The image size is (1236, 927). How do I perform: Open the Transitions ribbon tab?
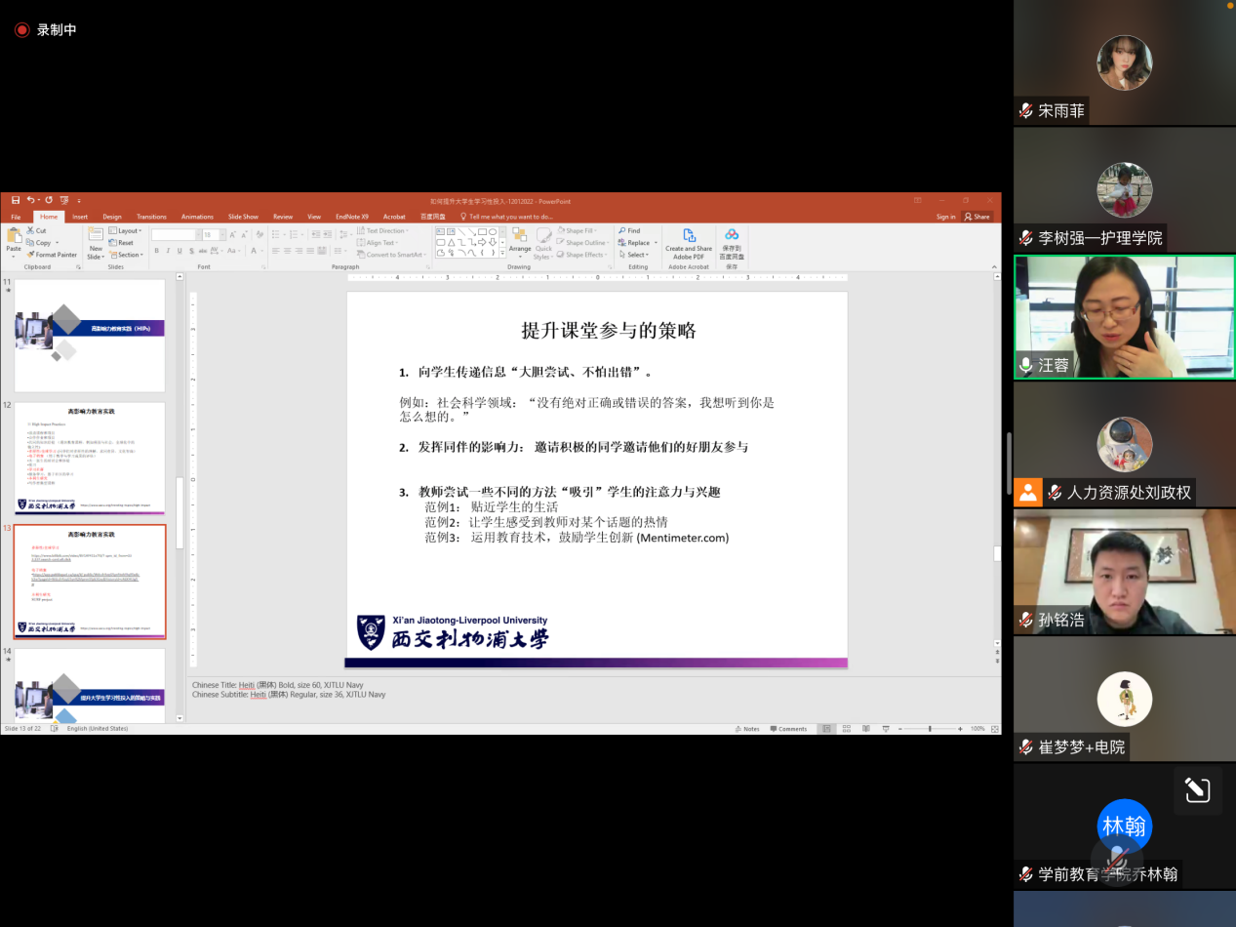[151, 217]
